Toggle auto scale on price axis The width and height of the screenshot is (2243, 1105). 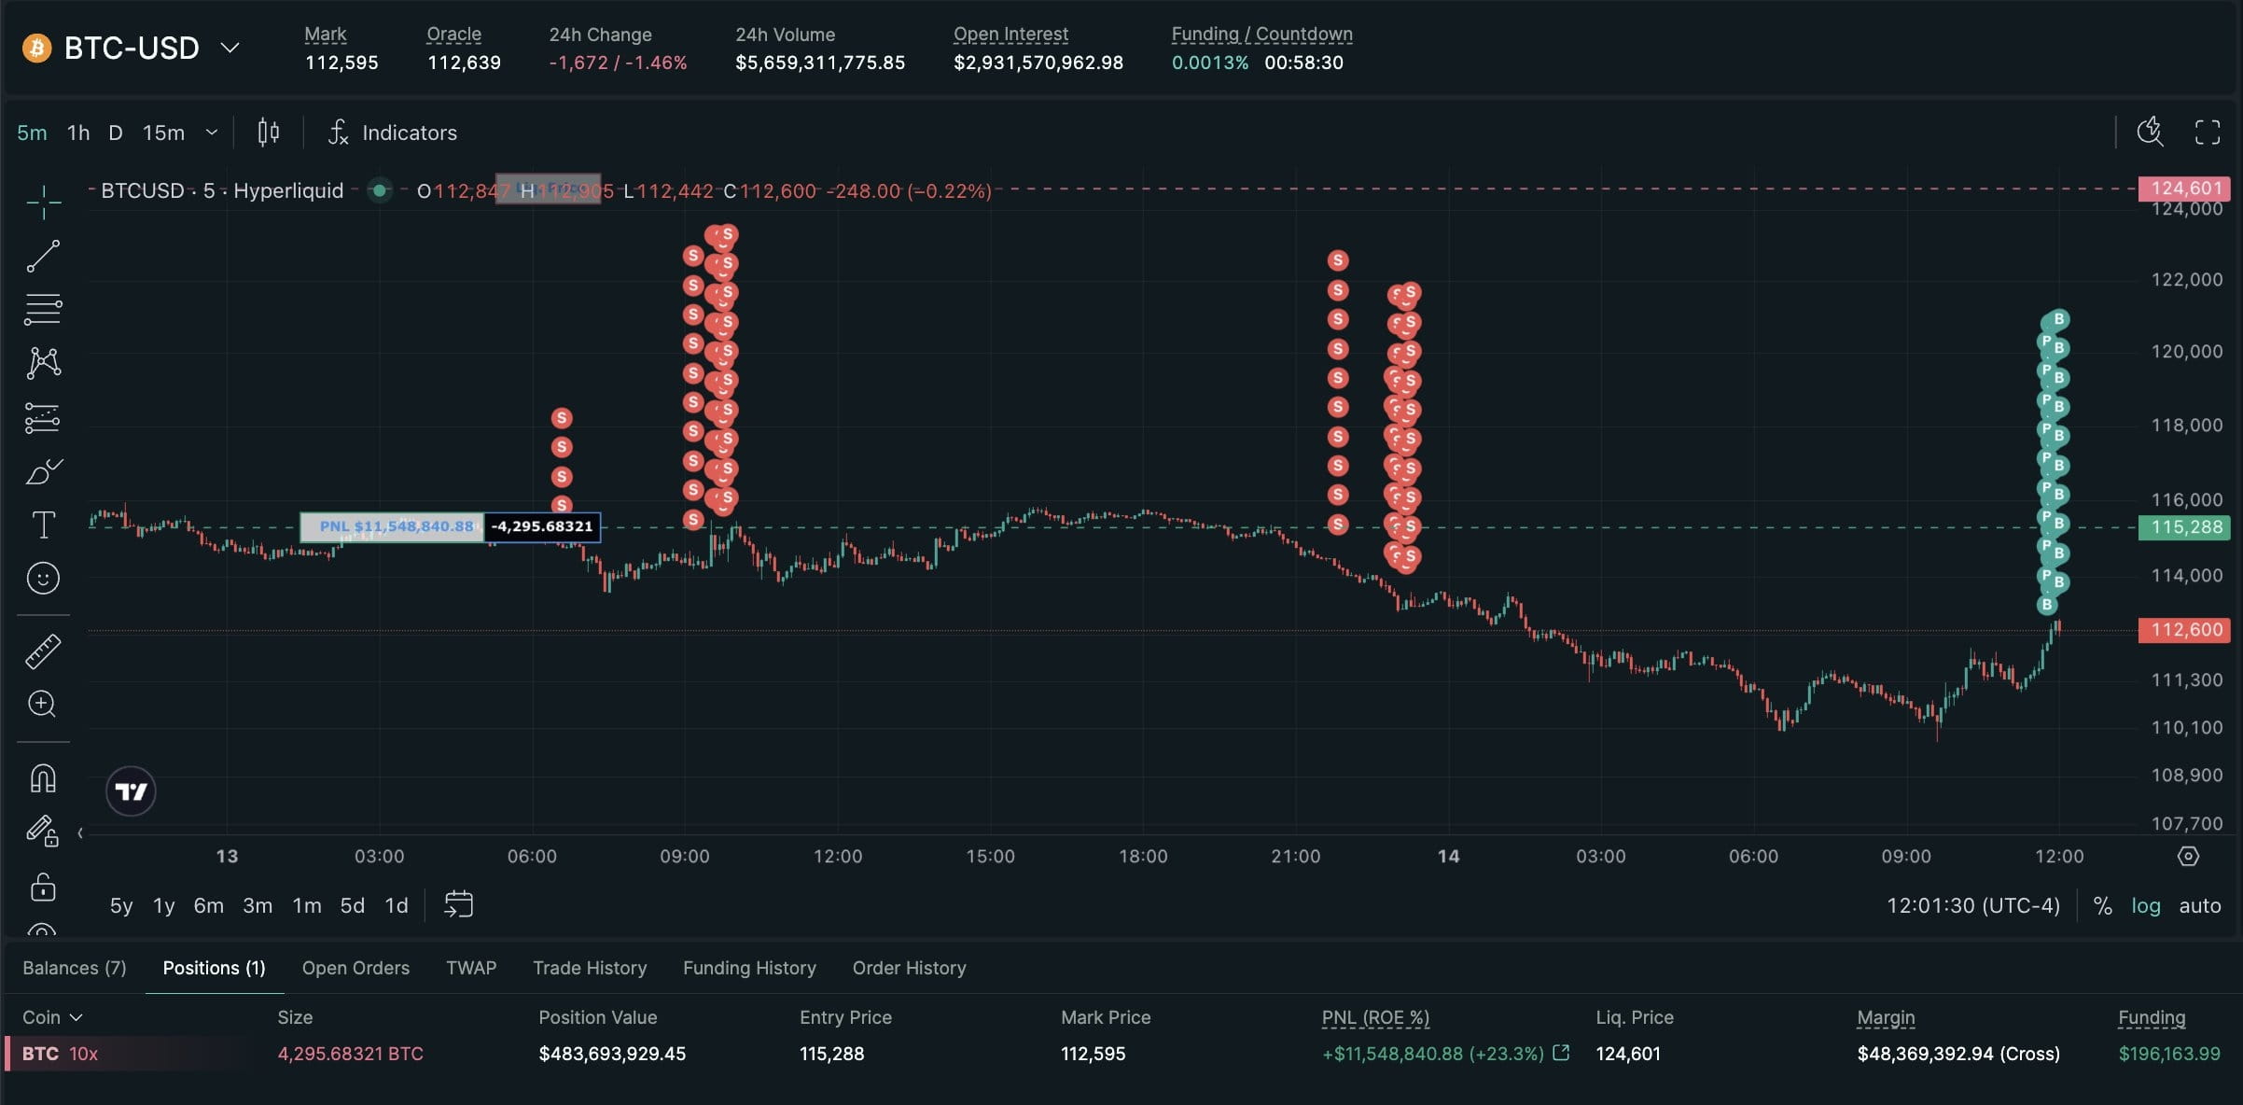pos(2199,905)
